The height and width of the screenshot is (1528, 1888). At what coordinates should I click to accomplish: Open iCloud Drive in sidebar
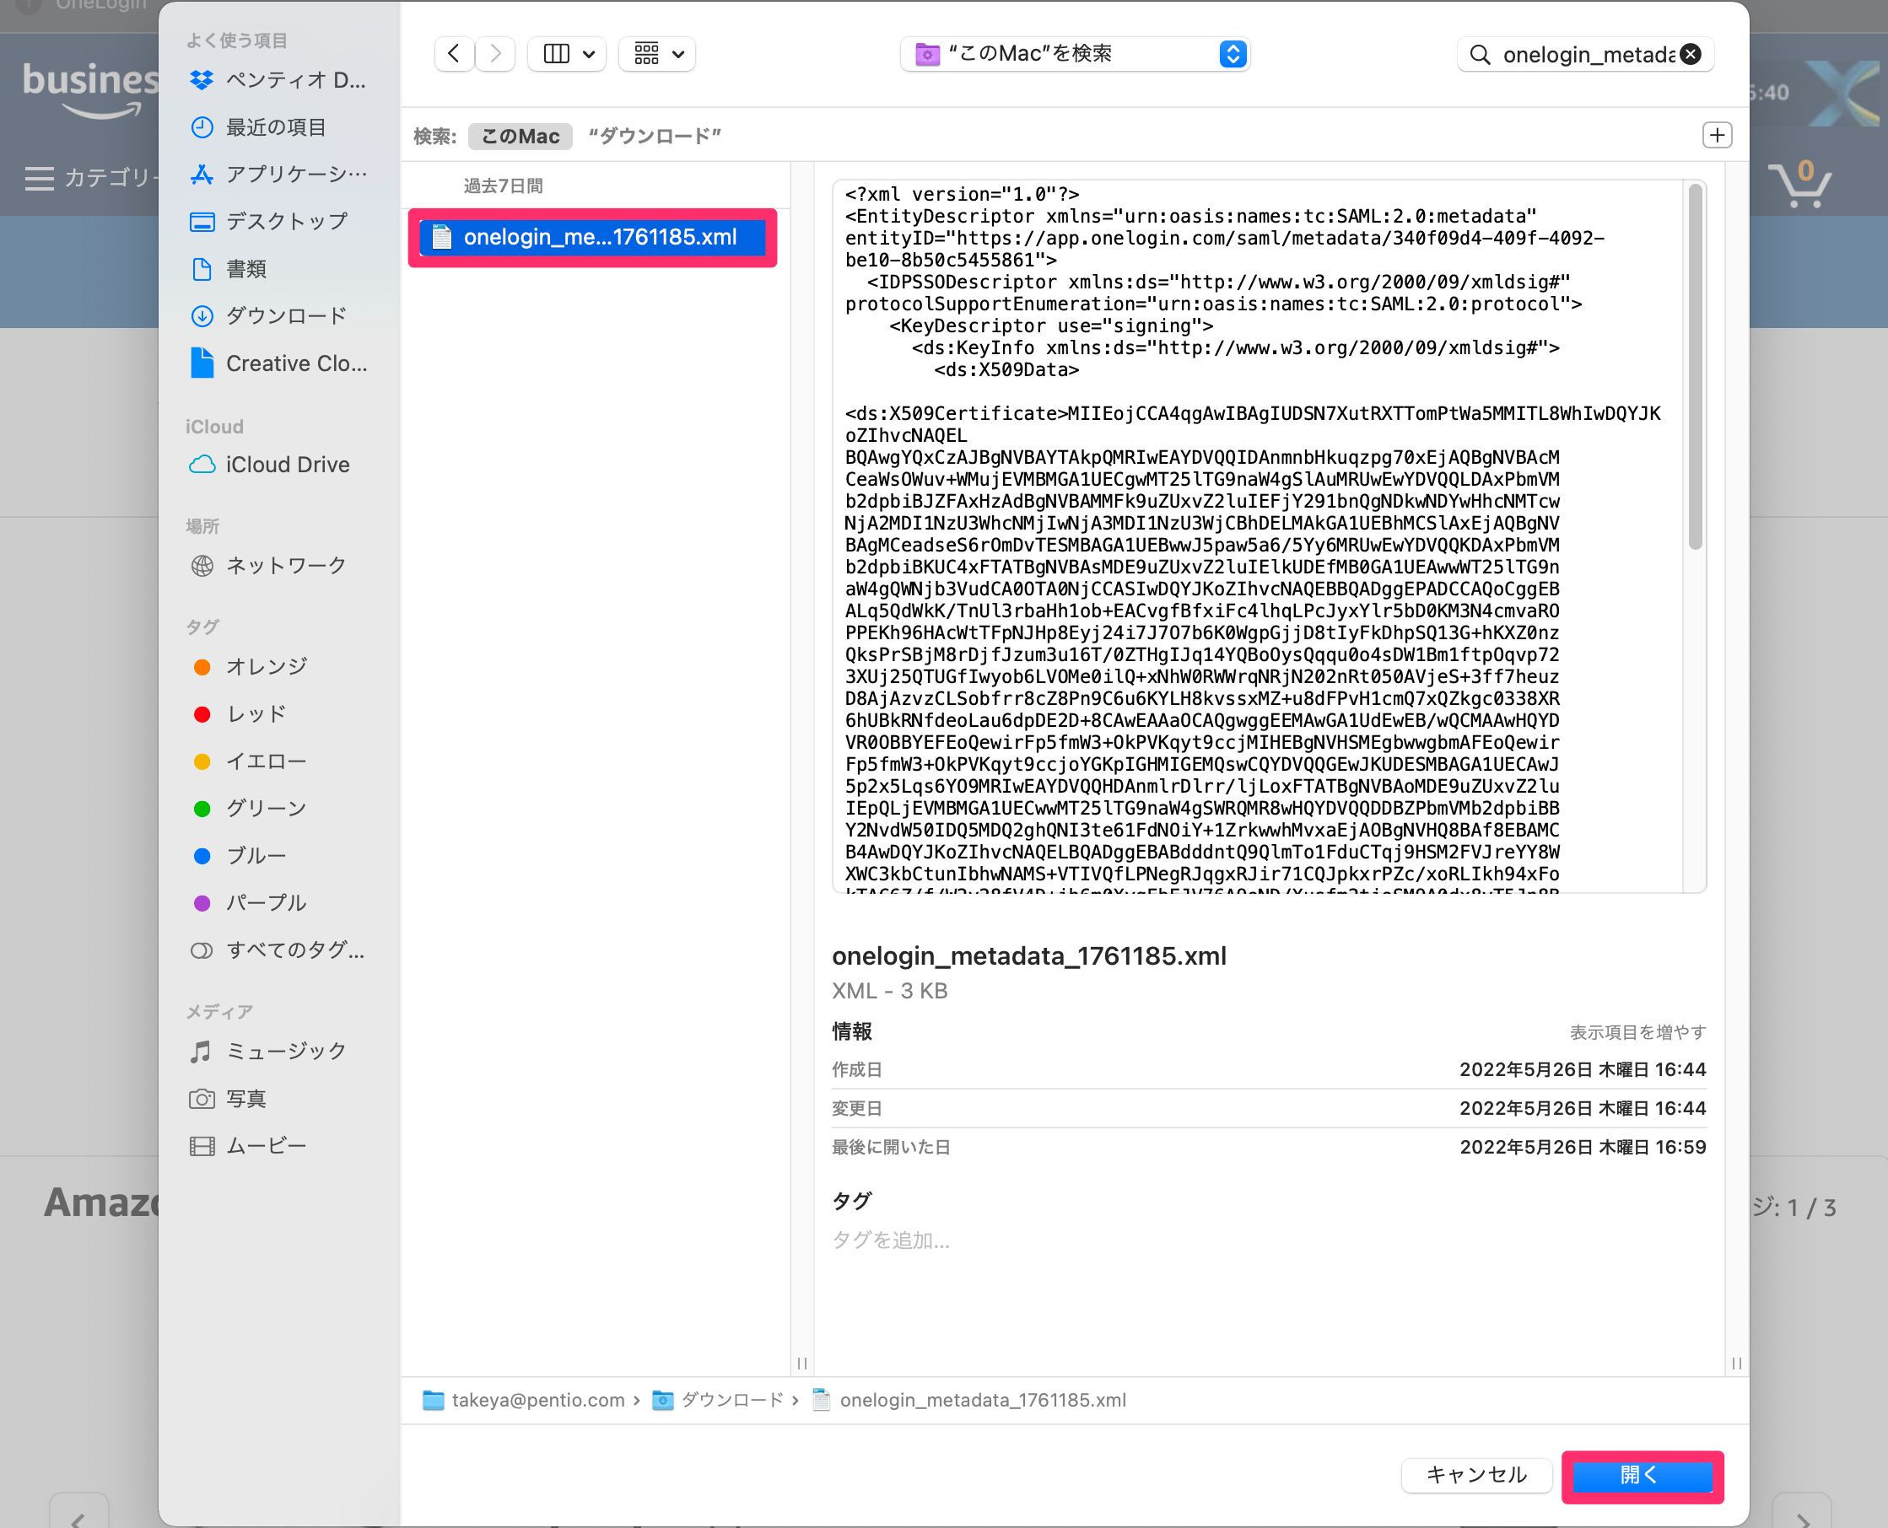click(269, 465)
